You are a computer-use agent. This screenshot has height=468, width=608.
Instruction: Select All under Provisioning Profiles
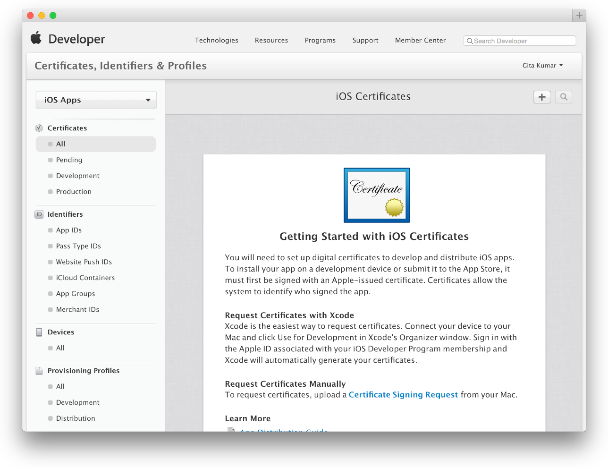coord(60,387)
